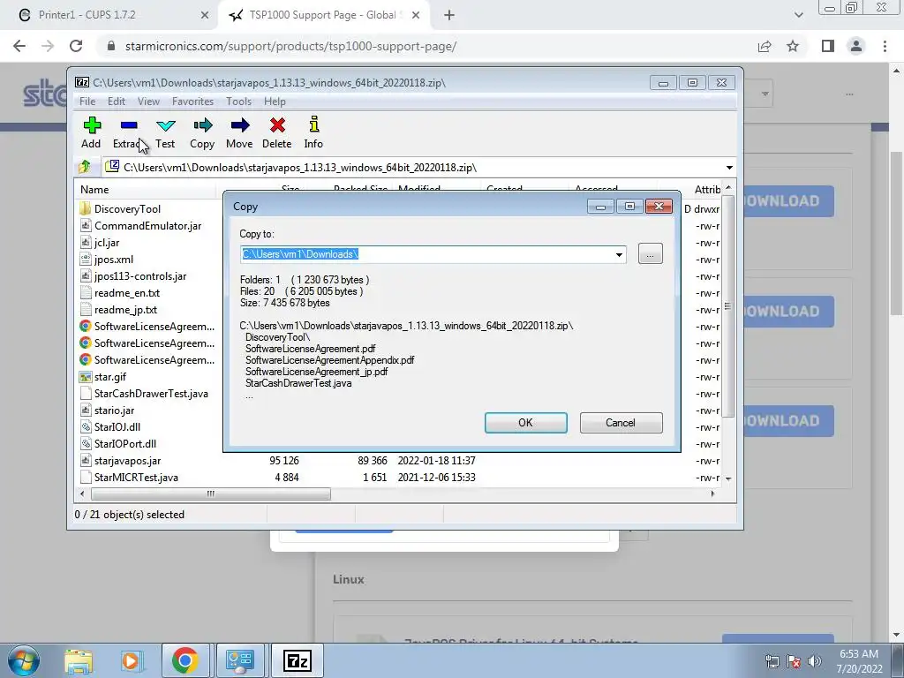Click the Extract toolbar icon
Image resolution: width=904 pixels, height=678 pixels.
pyautogui.click(x=129, y=125)
